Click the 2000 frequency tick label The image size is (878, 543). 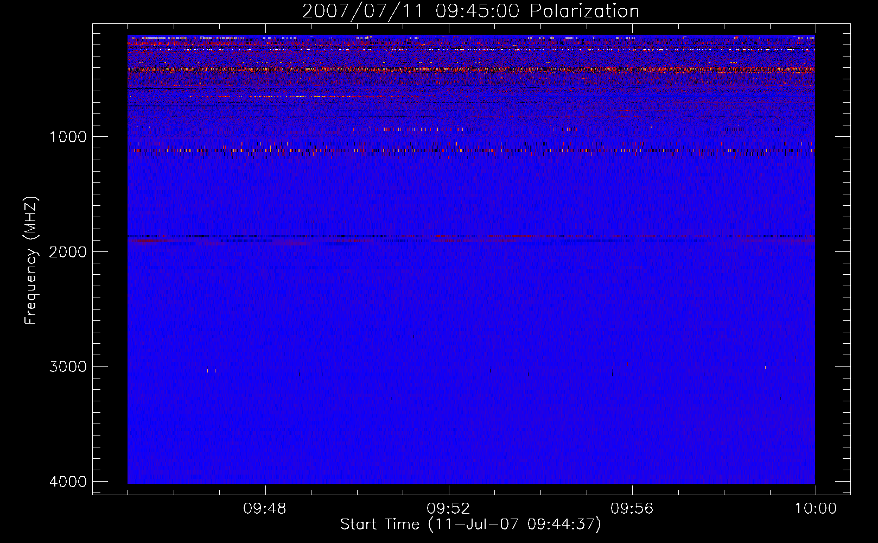point(68,252)
